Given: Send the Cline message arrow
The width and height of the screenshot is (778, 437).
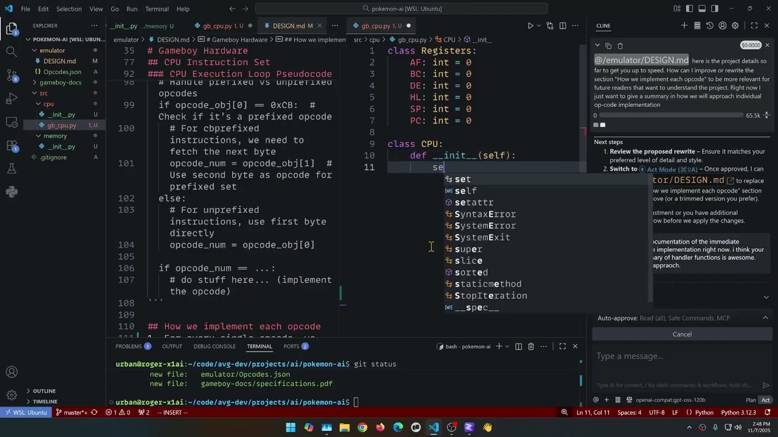Looking at the screenshot, I should click(766, 385).
